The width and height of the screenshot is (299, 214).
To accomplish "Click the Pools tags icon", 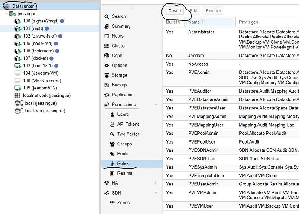I will tap(112, 154).
